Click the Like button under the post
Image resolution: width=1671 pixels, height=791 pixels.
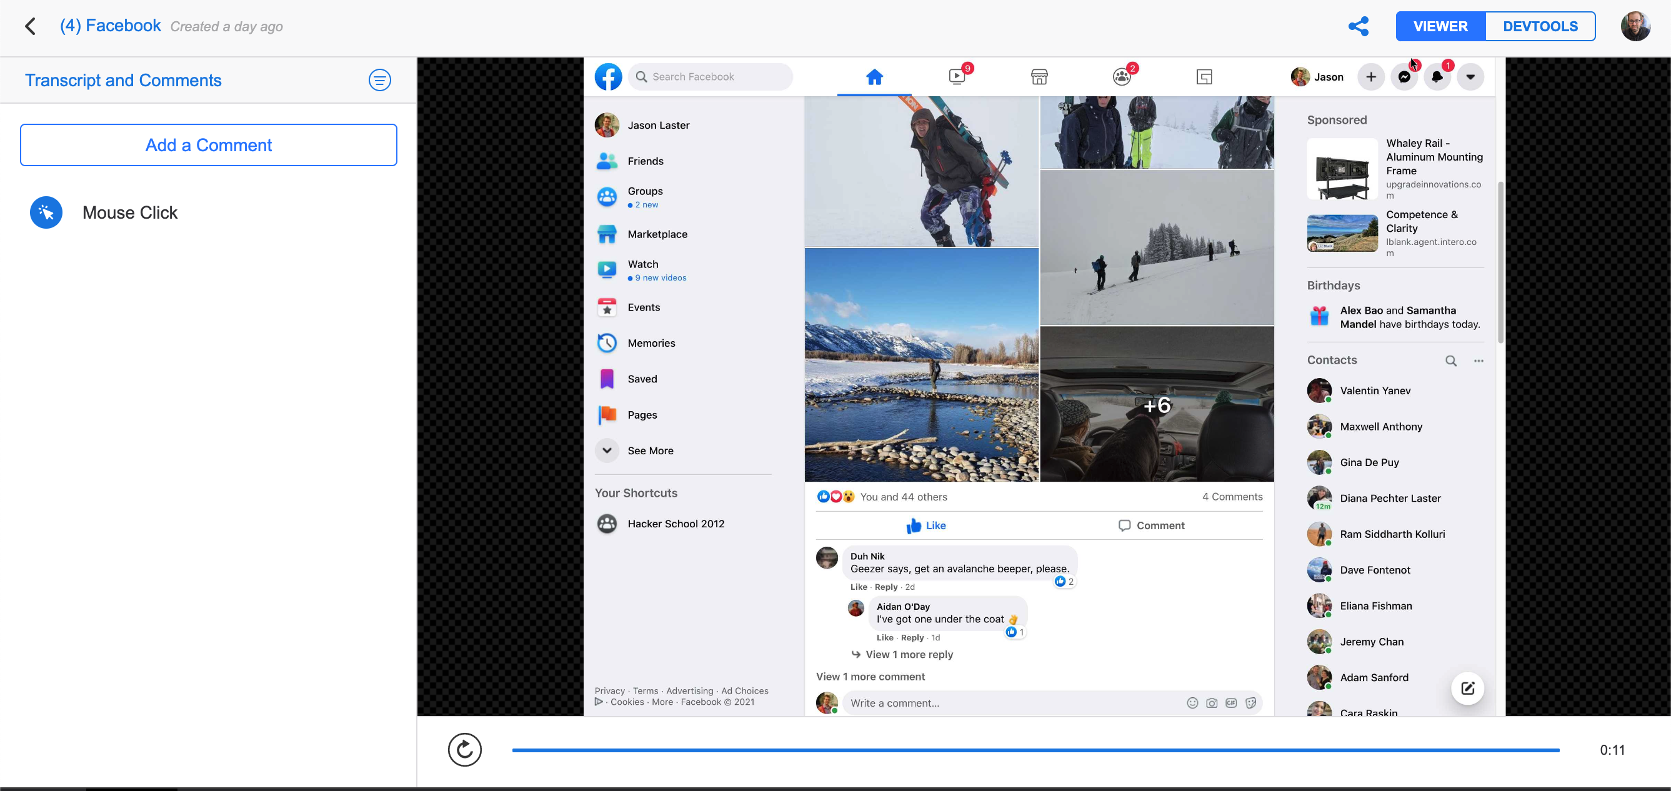click(926, 525)
